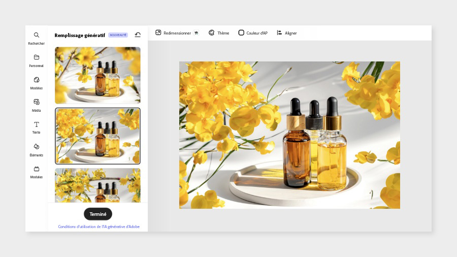The height and width of the screenshot is (257, 457).
Task: Open the Rechercher search icon
Action: click(x=37, y=35)
